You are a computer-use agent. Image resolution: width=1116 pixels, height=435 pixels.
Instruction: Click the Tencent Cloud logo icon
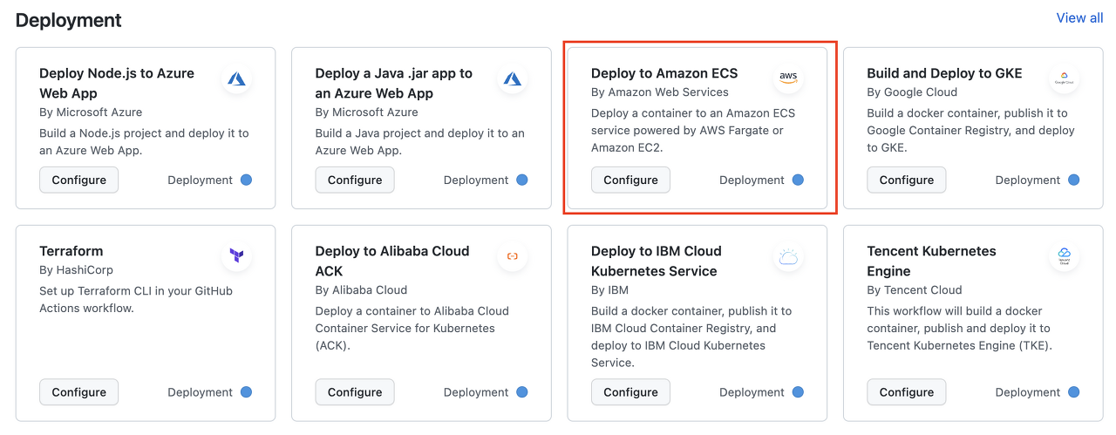click(x=1065, y=256)
